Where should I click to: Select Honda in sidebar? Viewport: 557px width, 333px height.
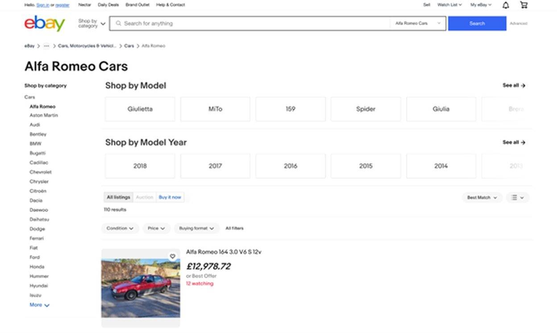pos(37,267)
